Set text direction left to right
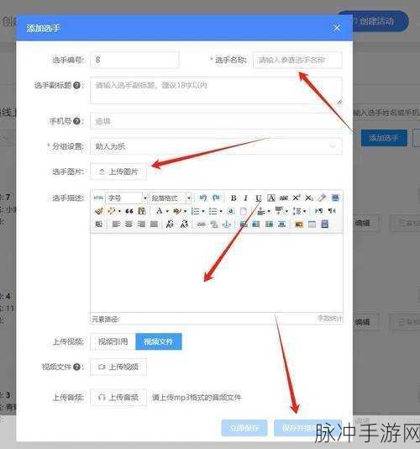The height and width of the screenshot is (449, 420). 318,211
